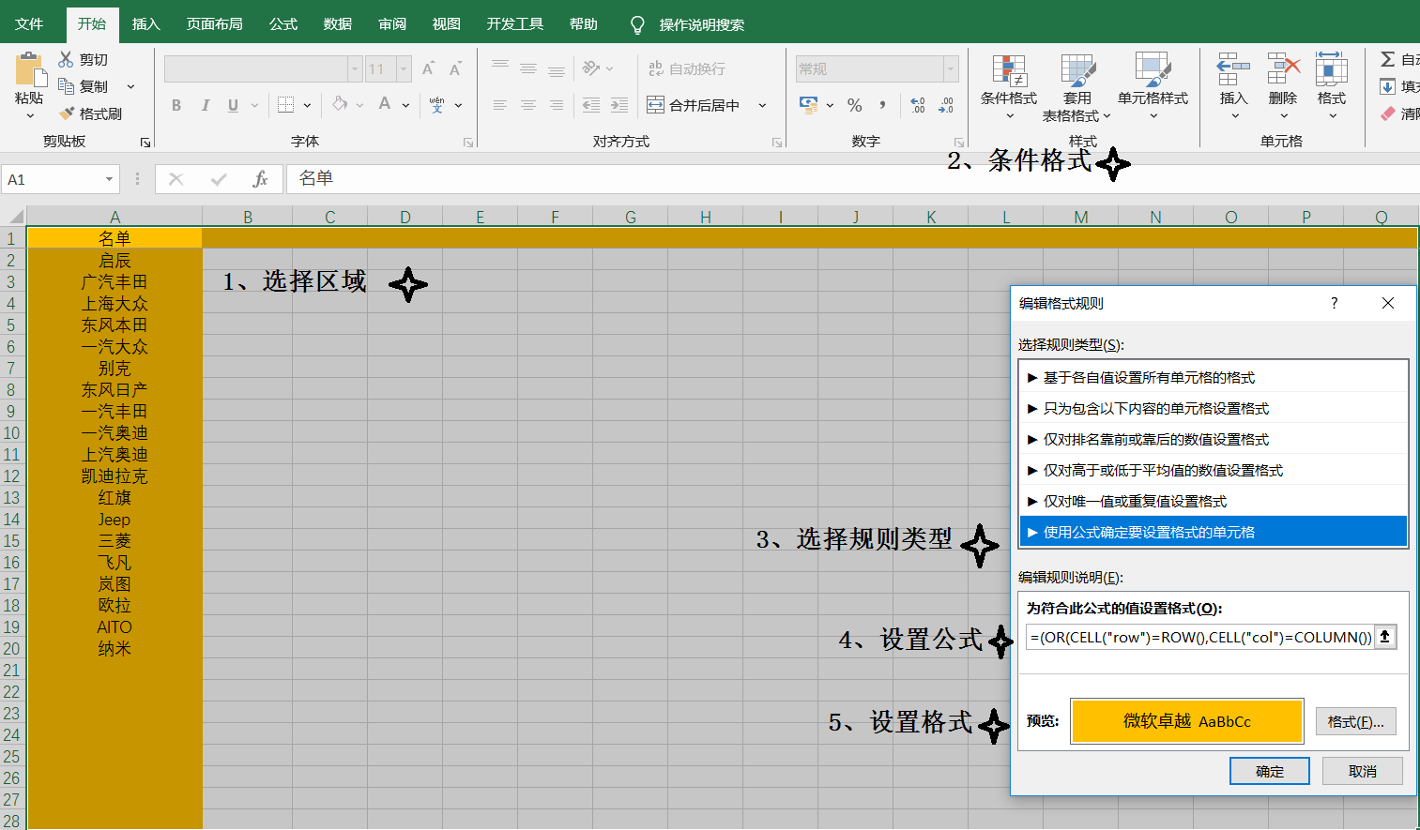Click the Paste icon in clipboard group
Screen dimensions: 1420x830
[x=29, y=70]
